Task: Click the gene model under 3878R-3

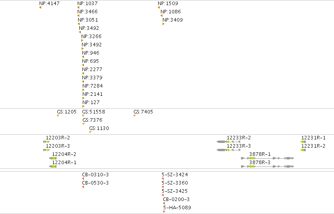Action: [x=268, y=166]
